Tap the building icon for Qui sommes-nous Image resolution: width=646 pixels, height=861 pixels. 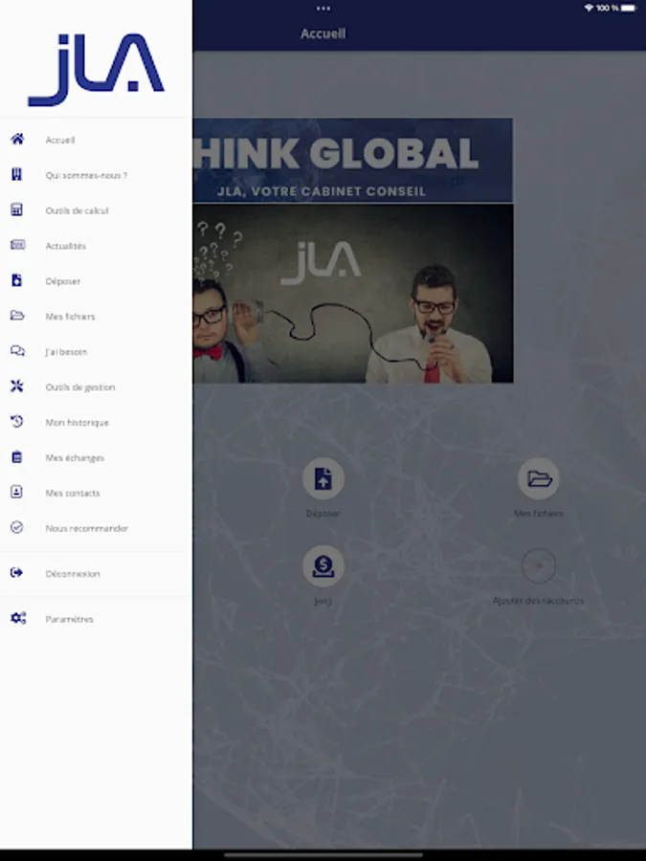coord(17,175)
